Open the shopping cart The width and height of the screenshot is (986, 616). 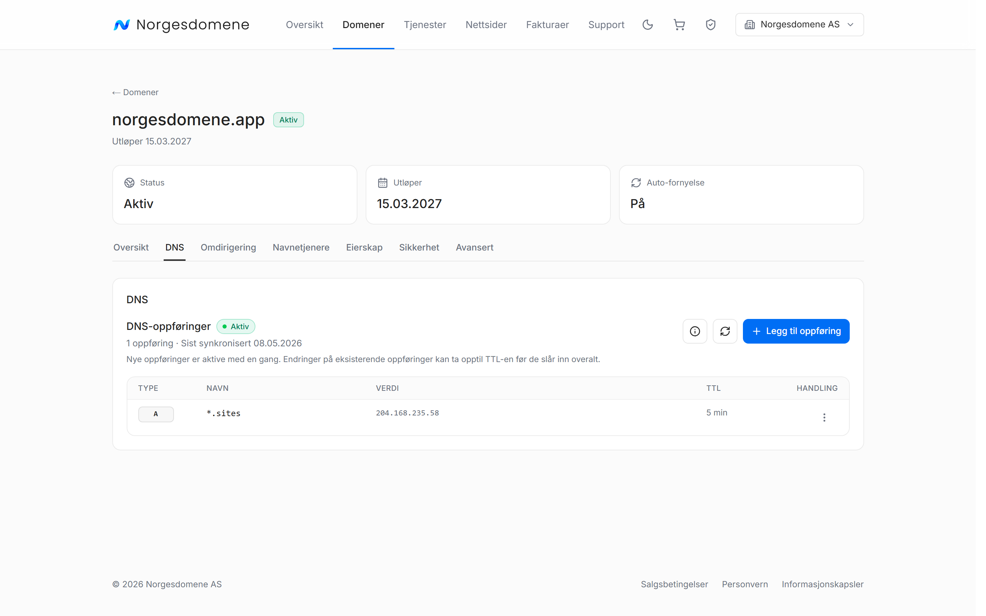click(x=679, y=25)
